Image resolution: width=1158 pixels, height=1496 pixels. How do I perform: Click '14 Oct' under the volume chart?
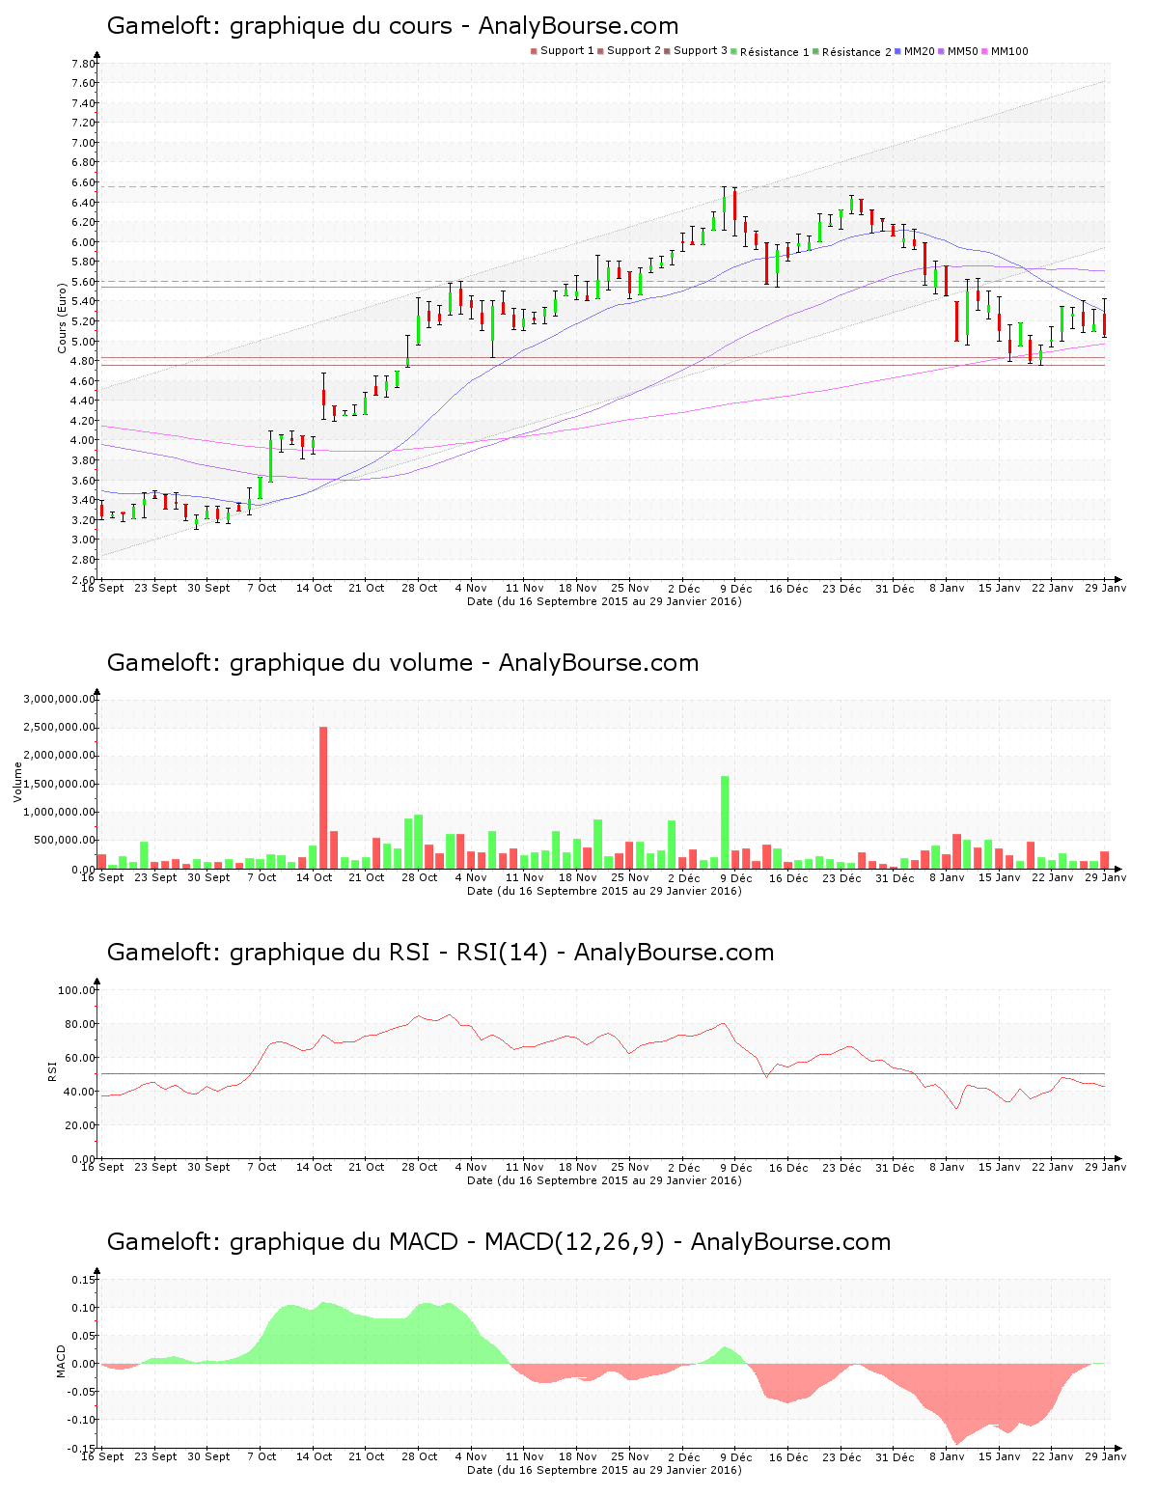(x=314, y=877)
